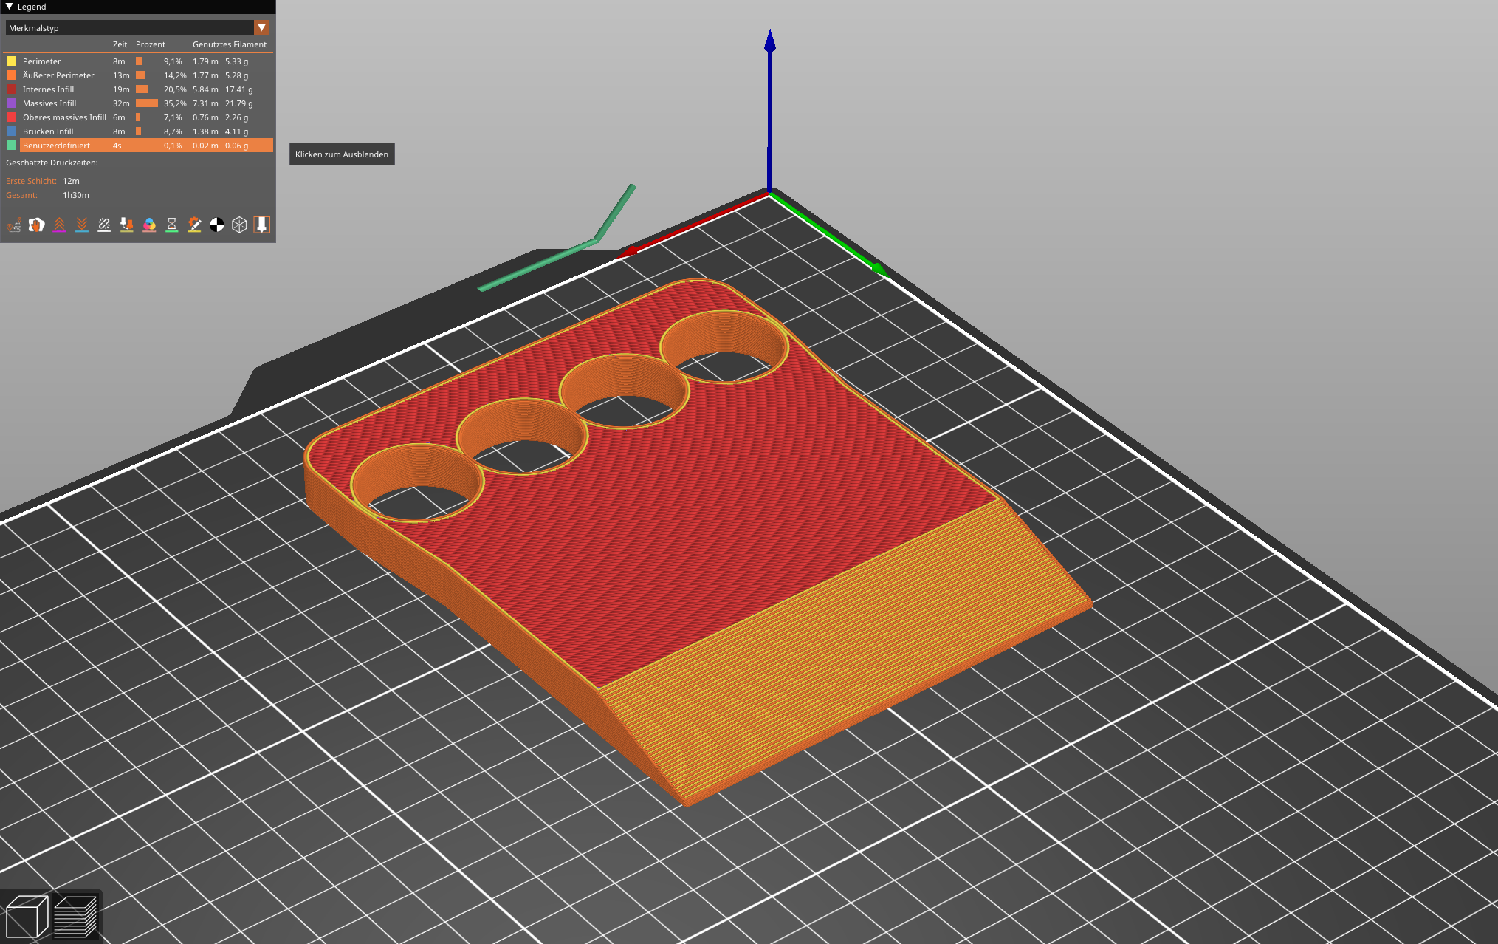Toggle custom G-code markers
This screenshot has height=944, width=1498.
pyautogui.click(x=193, y=225)
